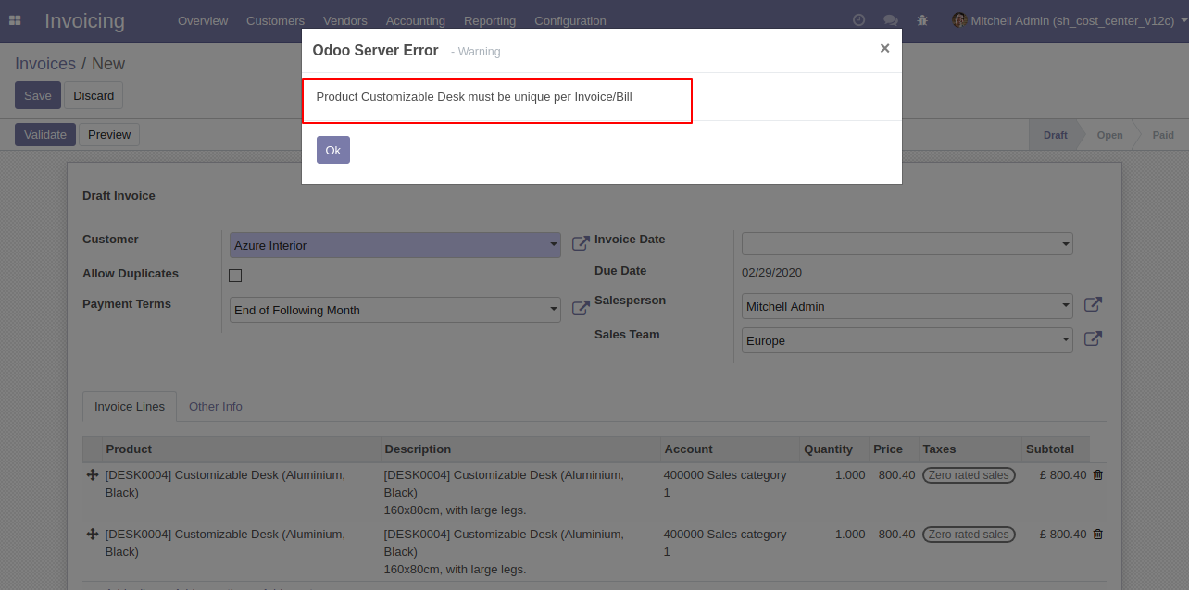
Task: Open the activities clock icon
Action: point(858,20)
